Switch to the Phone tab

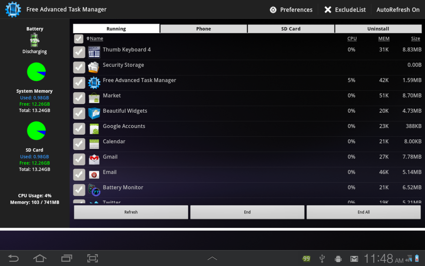click(x=204, y=29)
